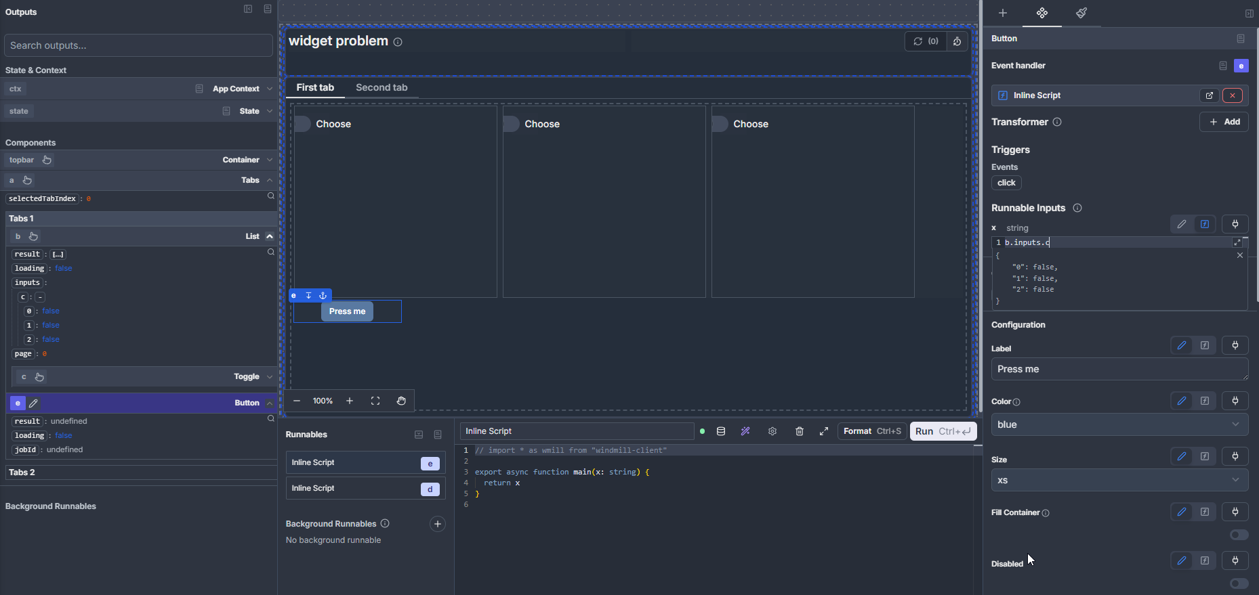Remove the Inline Script event handler
The image size is (1259, 595).
(1233, 95)
